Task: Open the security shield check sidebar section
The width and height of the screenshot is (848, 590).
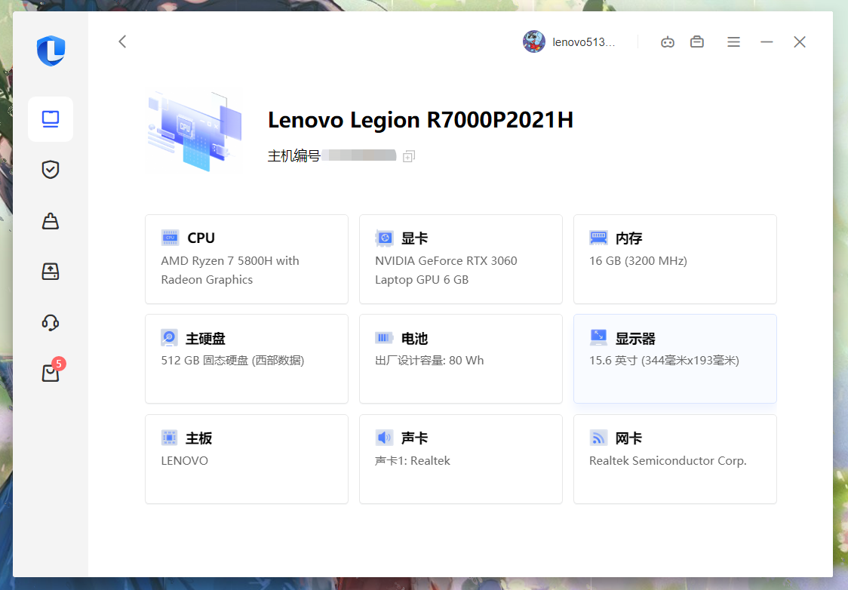Action: 51,169
